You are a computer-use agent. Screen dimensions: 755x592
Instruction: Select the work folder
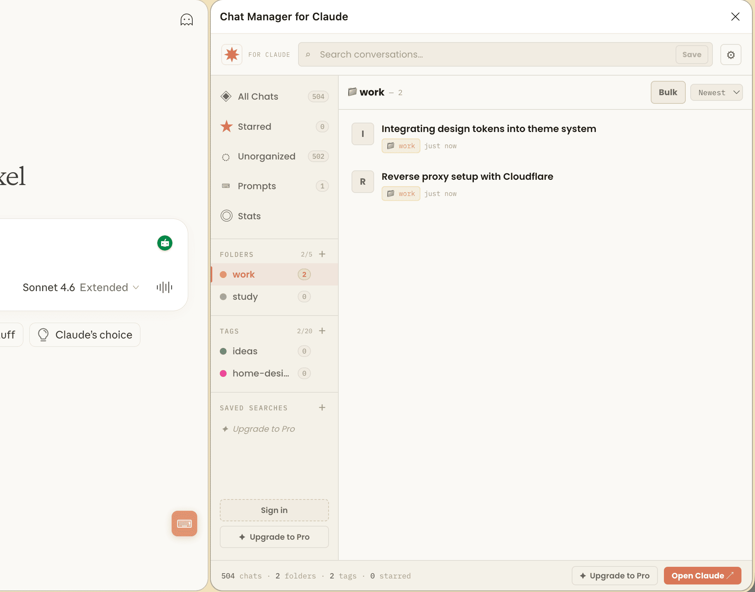coord(275,275)
